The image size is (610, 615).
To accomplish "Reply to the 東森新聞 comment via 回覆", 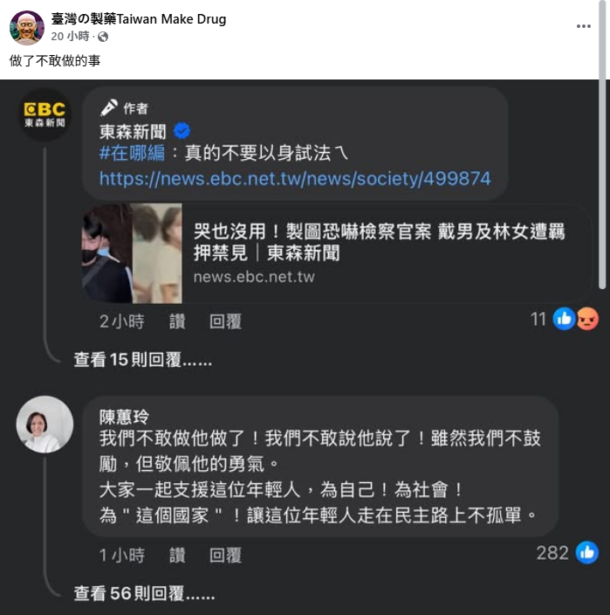I will tap(225, 321).
